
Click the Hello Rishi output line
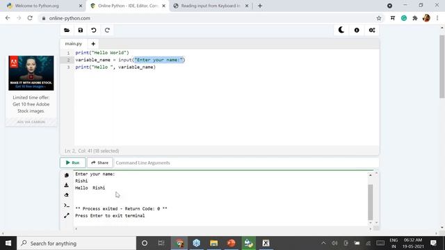[90, 188]
